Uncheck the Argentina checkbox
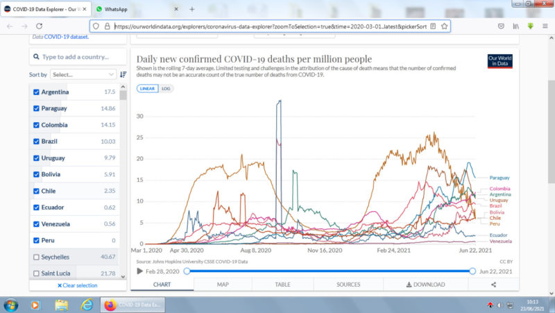 click(x=36, y=92)
